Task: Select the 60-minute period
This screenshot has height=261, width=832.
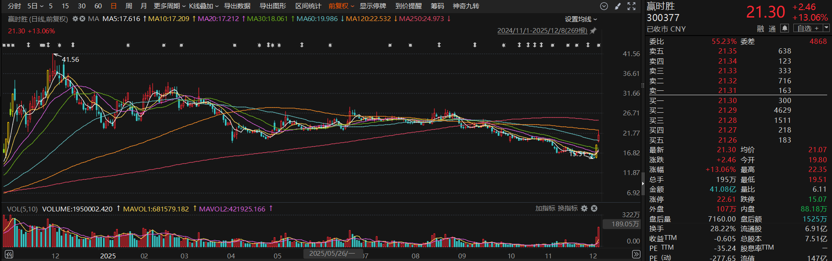Action: 98,6
